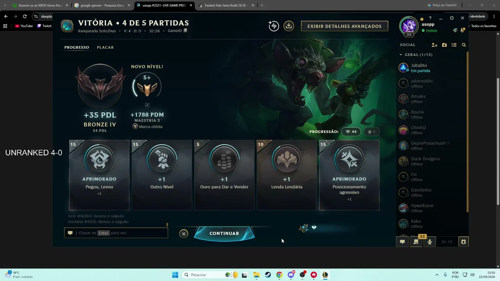Image resolution: width=500 pixels, height=281 pixels.
Task: Select the Lenda Lendária card
Action: coord(287,175)
